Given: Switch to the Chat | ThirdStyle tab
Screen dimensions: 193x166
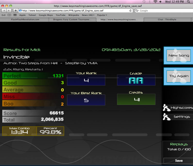Looking at the screenshot, I should pyautogui.click(x=167, y=20).
